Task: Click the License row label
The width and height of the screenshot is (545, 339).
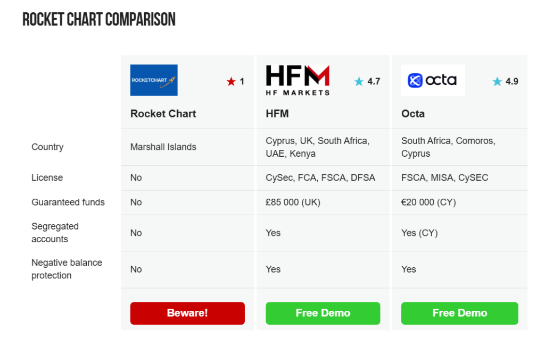Action: [x=47, y=177]
